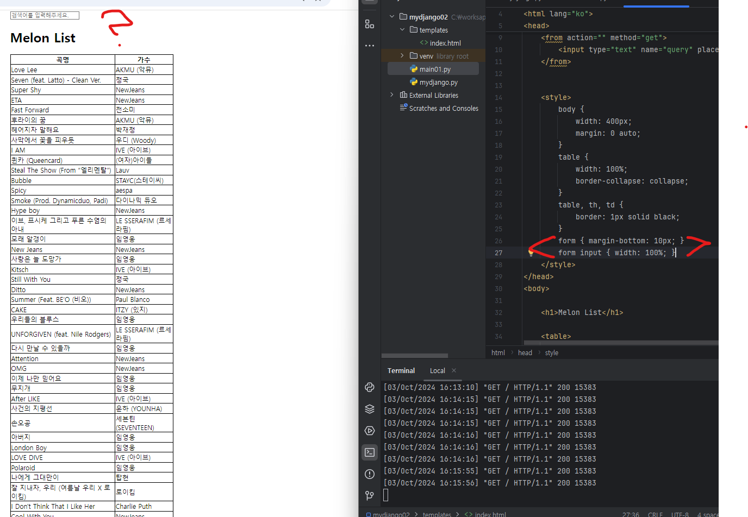The width and height of the screenshot is (748, 517).
Task: Click the 'London Boy' song cell
Action: 63,447
